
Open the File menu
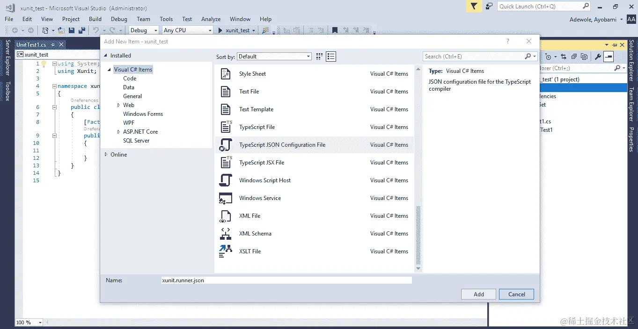tap(9, 19)
